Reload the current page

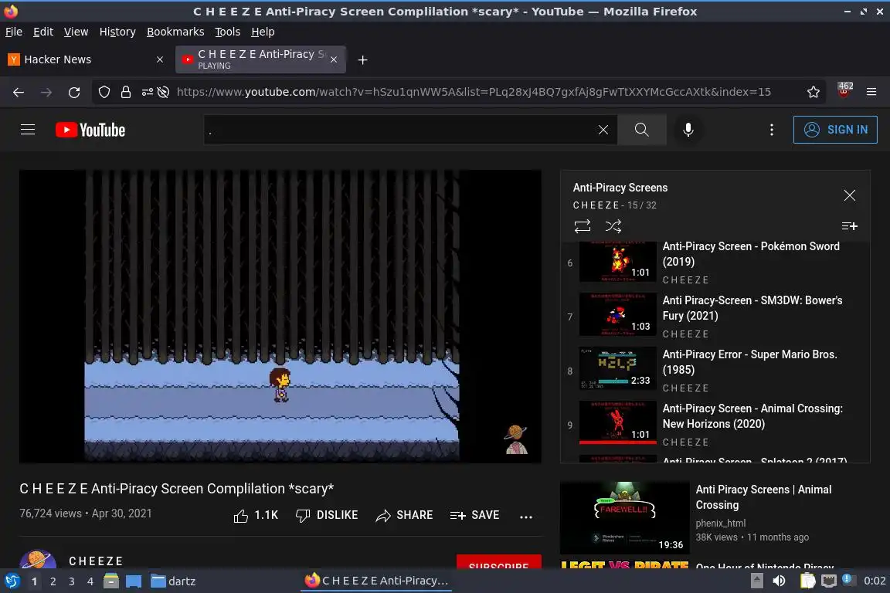point(74,92)
